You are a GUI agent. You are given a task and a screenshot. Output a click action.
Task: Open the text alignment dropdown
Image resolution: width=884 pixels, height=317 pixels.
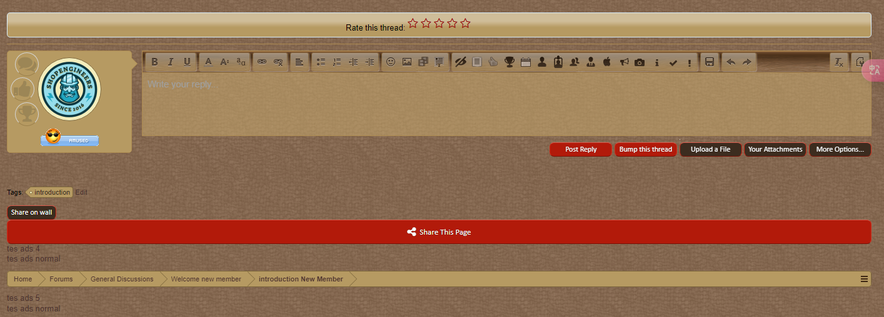point(299,62)
